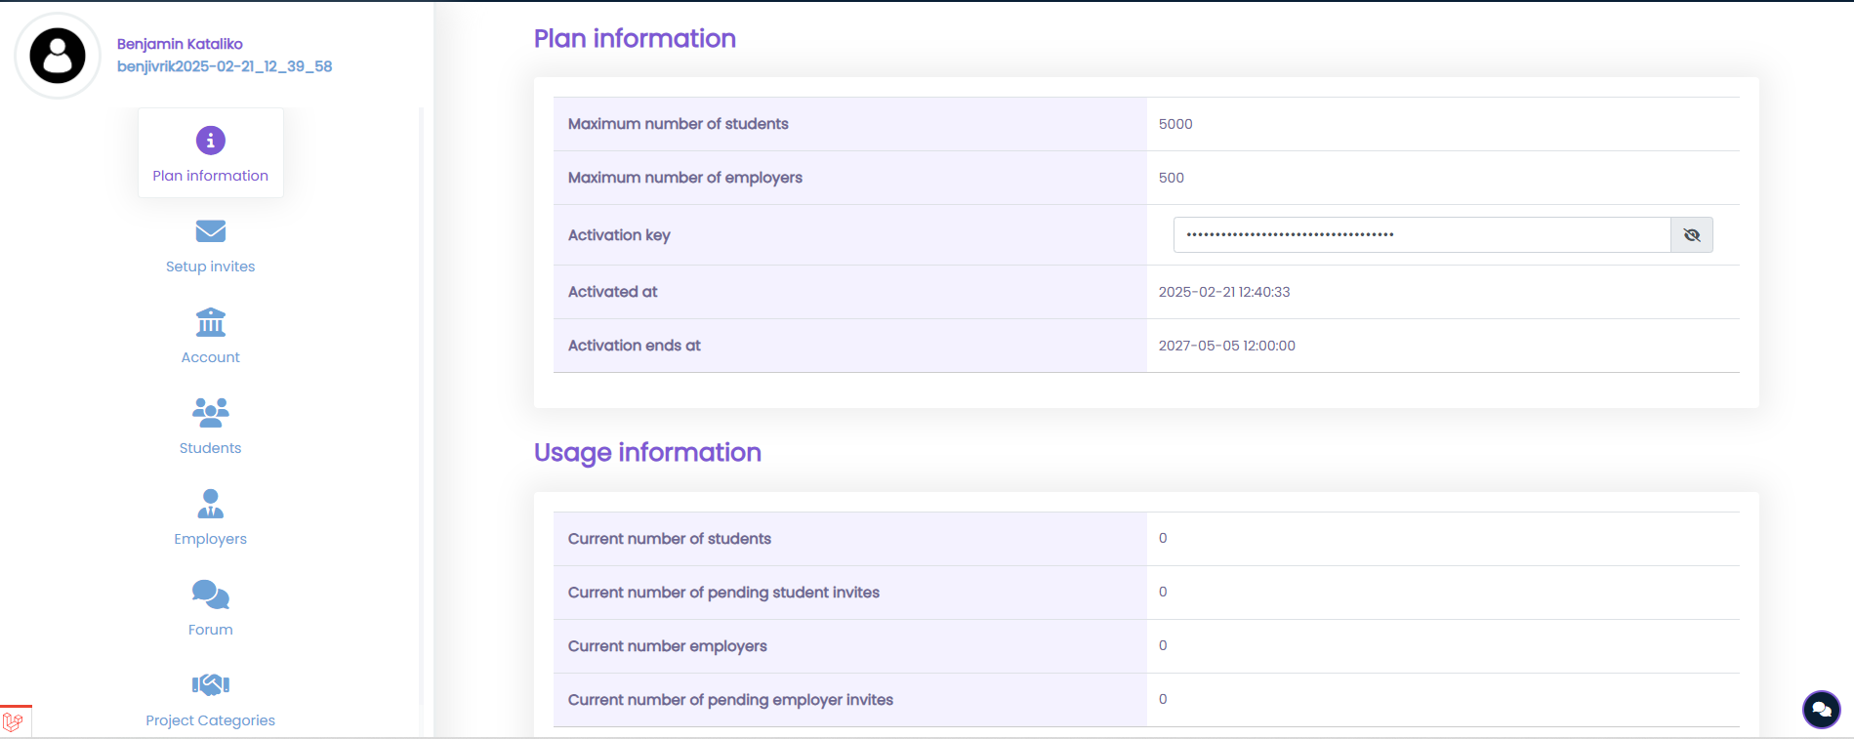1854x739 pixels.
Task: Click the Plan information heading
Action: pos(635,38)
